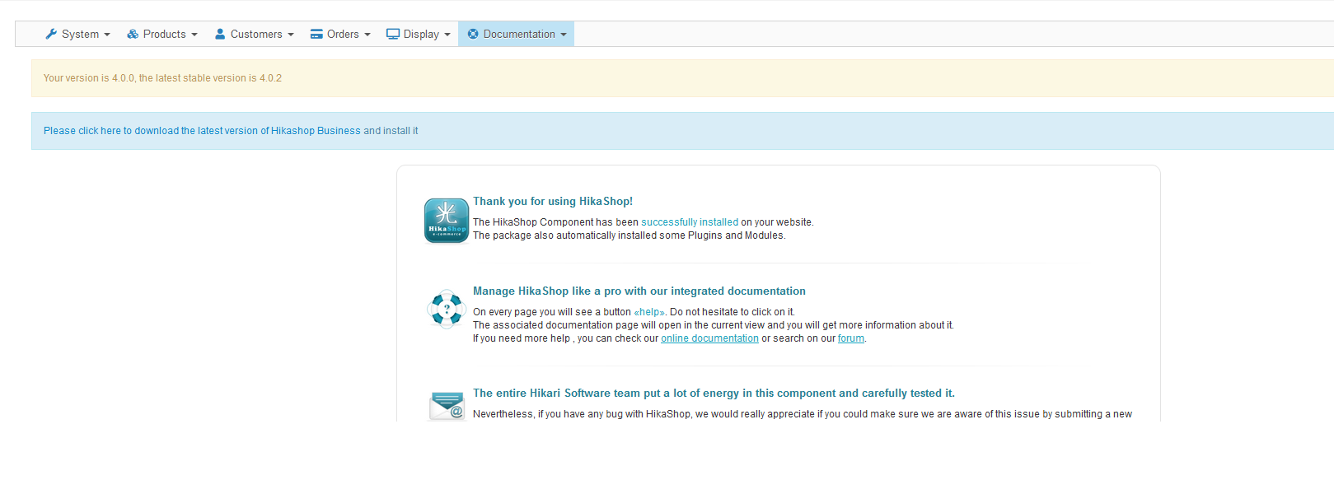This screenshot has height=494, width=1334.
Task: Click the lifebuoy icon beside Documentation
Action: [473, 34]
